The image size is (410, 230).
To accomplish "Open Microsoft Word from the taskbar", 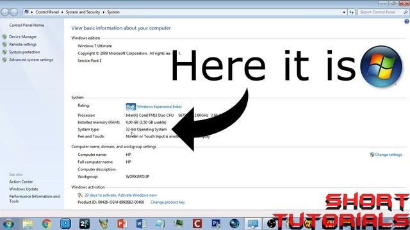I will click(x=141, y=224).
